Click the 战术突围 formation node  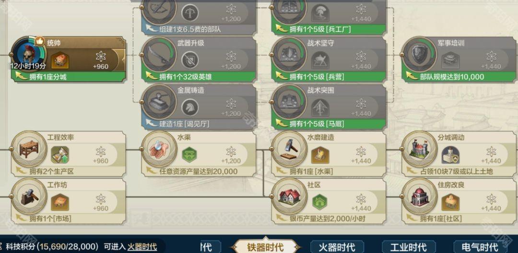click(329, 106)
